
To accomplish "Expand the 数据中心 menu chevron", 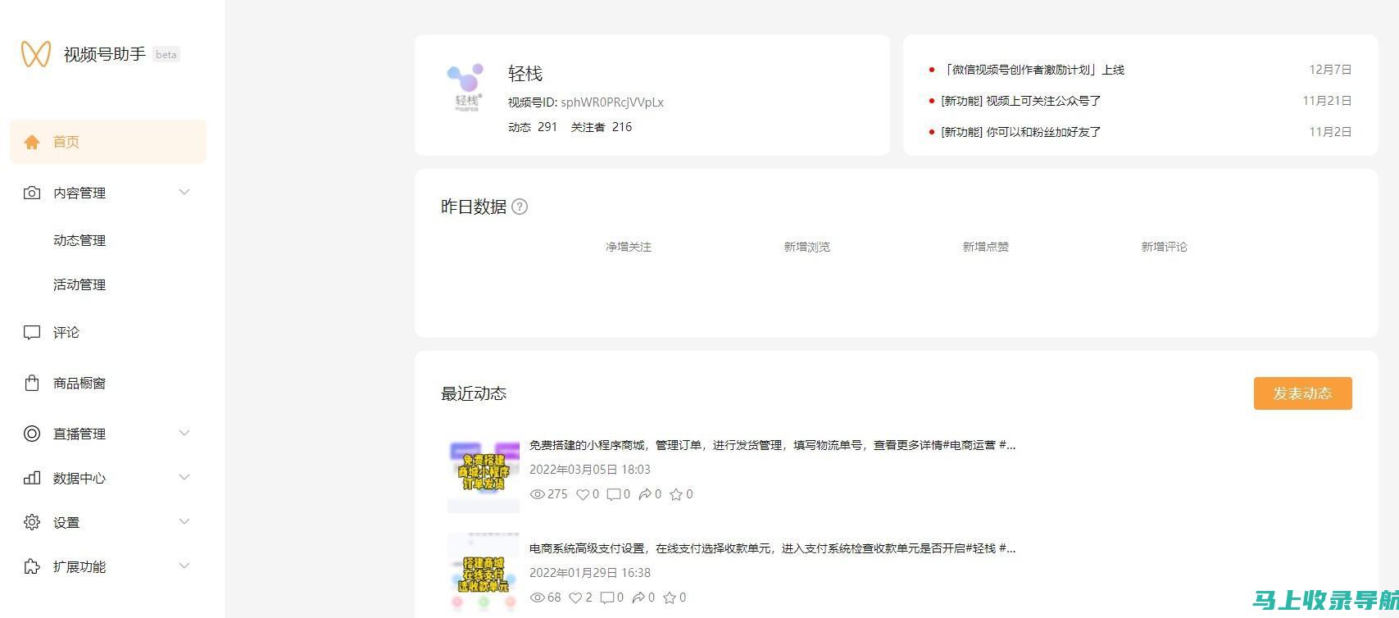I will (184, 477).
